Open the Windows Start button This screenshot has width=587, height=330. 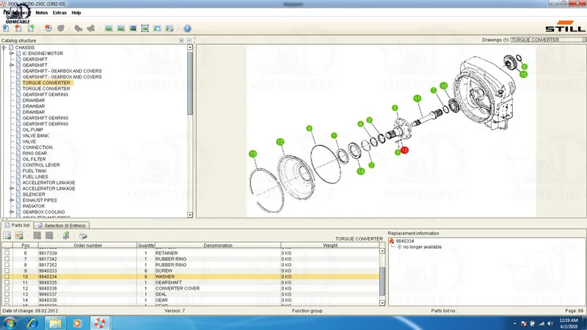click(10, 323)
